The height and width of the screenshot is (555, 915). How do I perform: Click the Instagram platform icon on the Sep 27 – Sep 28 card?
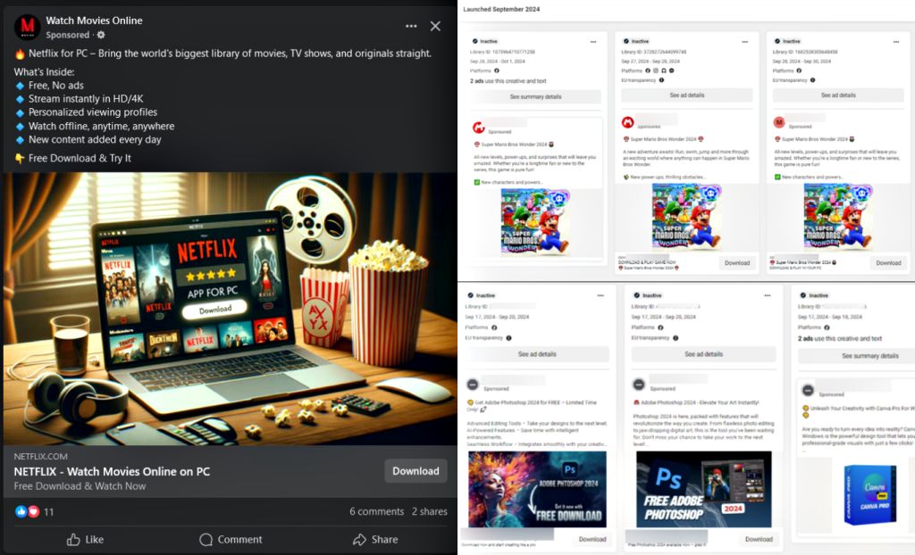(655, 70)
